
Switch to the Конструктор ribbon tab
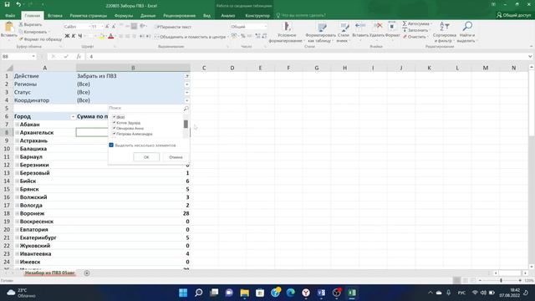coord(257,15)
